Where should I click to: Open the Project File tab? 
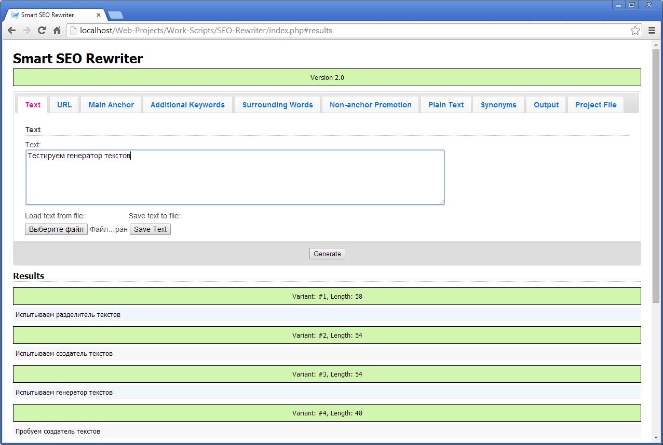point(596,105)
